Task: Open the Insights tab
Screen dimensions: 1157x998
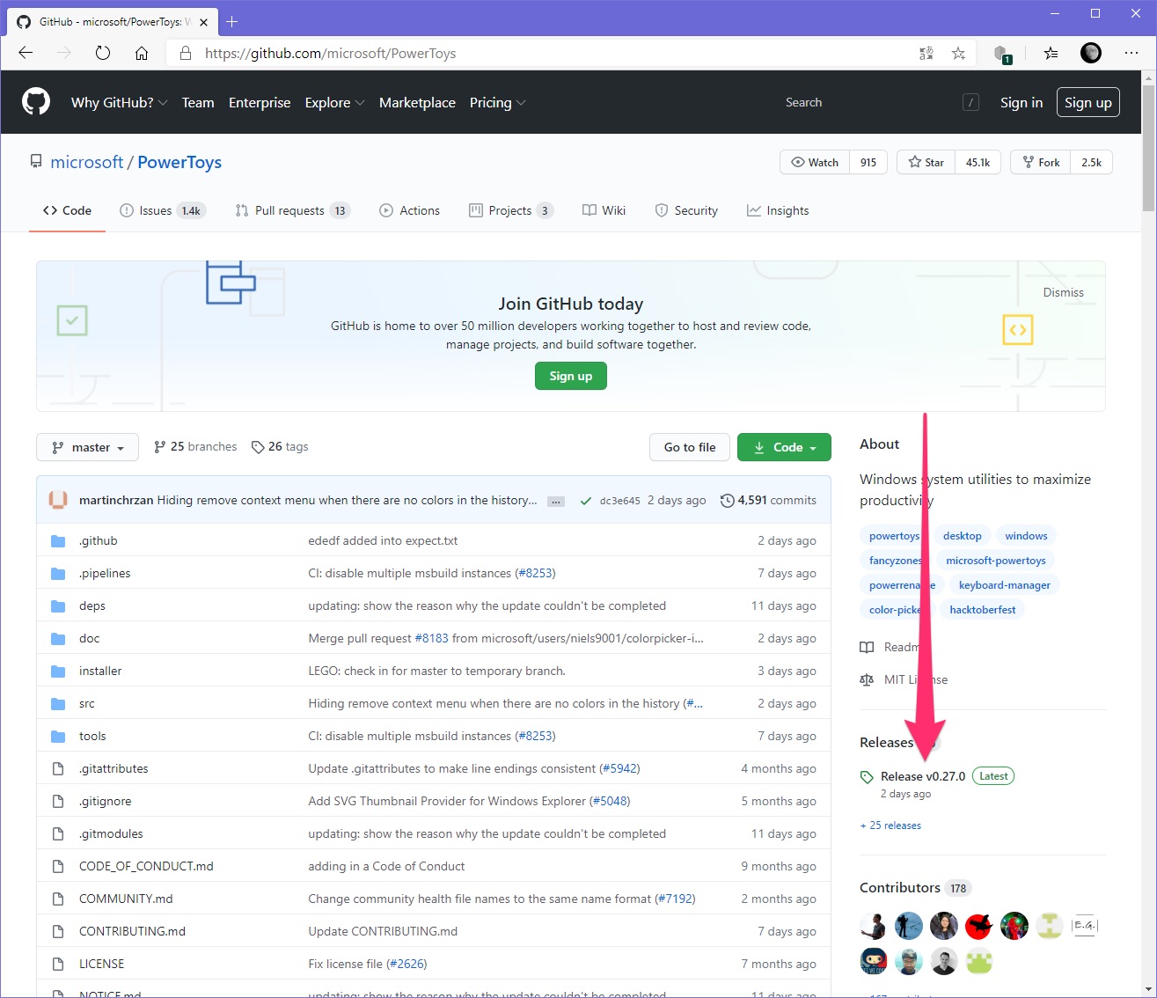Action: [x=778, y=210]
